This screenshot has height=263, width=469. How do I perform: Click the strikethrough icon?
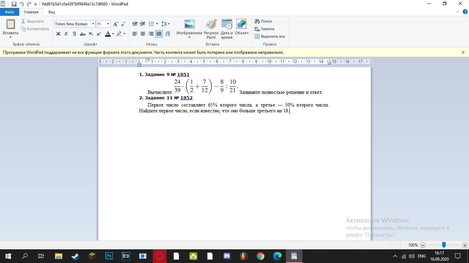[x=82, y=34]
